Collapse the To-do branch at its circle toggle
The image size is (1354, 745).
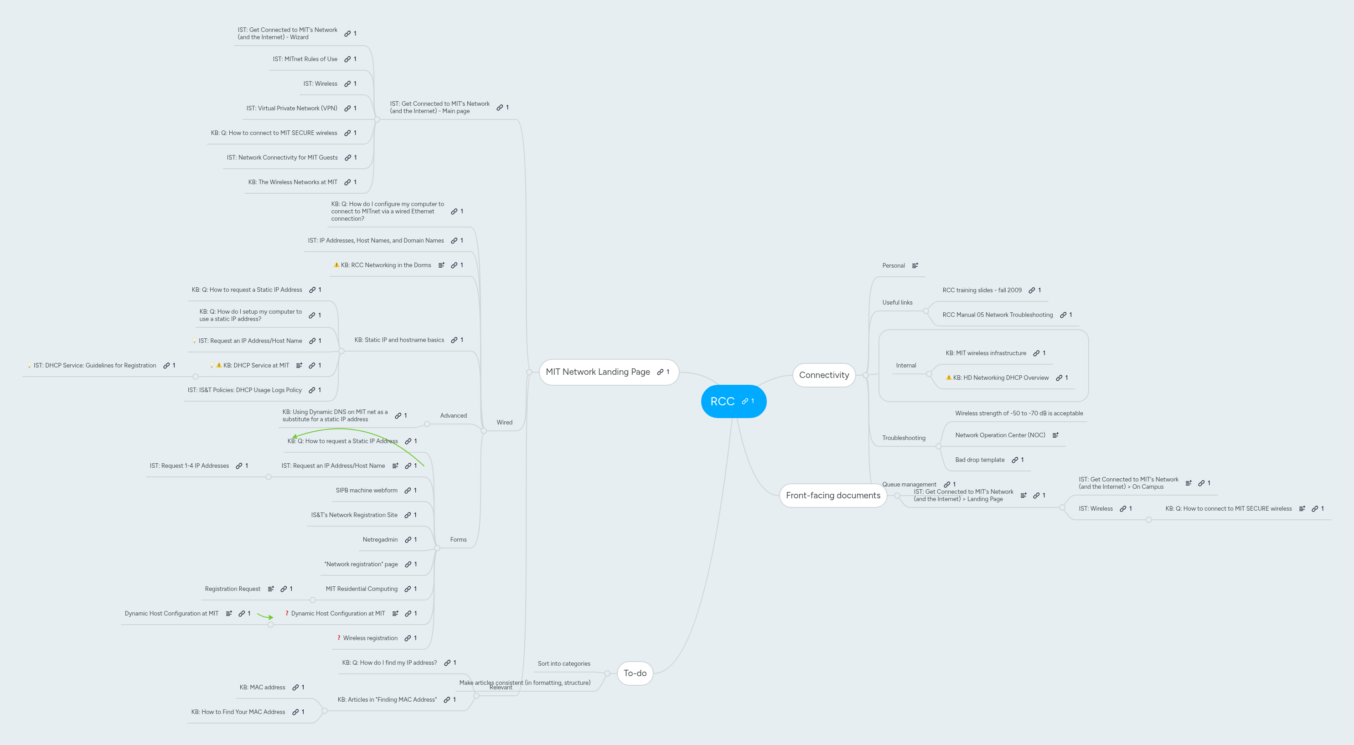(x=607, y=673)
